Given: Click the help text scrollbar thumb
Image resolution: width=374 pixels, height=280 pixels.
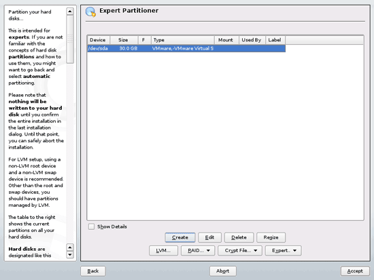Looking at the screenshot, I should click(x=70, y=39).
